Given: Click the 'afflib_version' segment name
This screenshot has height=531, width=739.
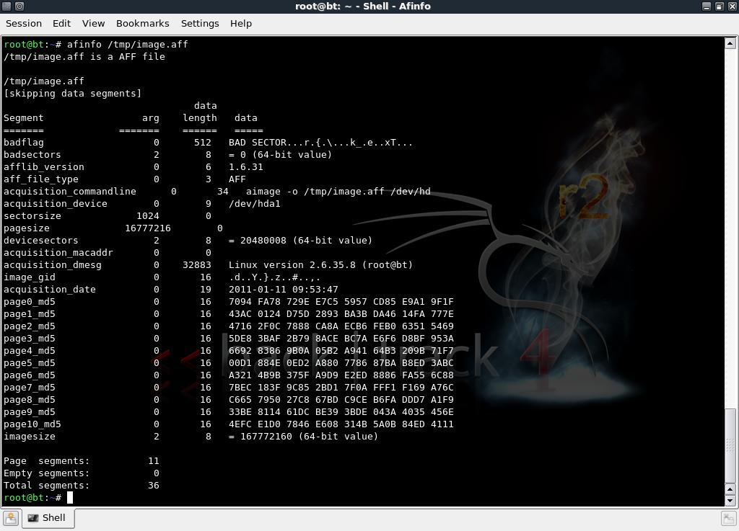Looking at the screenshot, I should 44,167.
